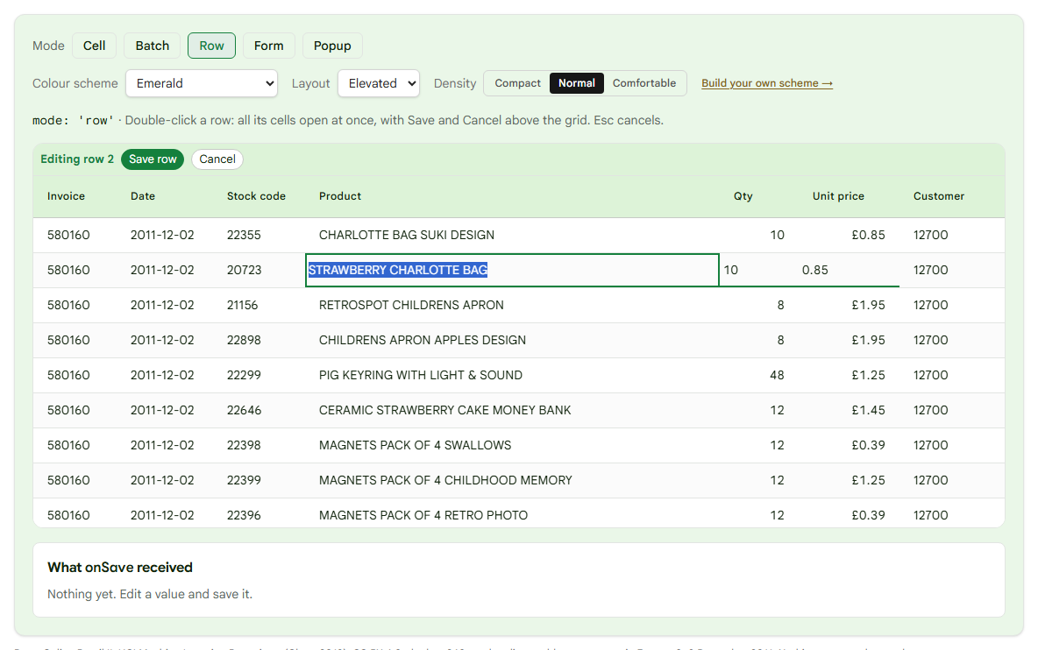
Task: Switch to Form edit mode
Action: (x=269, y=46)
